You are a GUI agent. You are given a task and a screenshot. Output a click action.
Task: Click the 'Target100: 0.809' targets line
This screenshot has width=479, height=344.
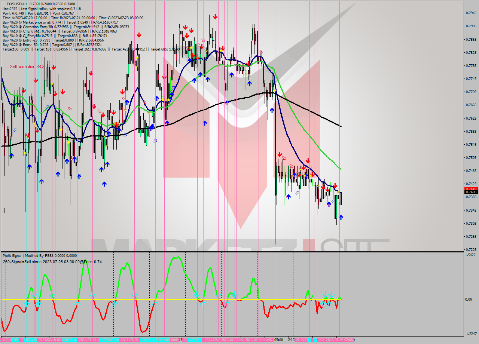pyautogui.click(x=91, y=49)
